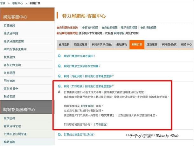
Task: Open 會員資料管理 sidebar item
Action: click(12, 126)
